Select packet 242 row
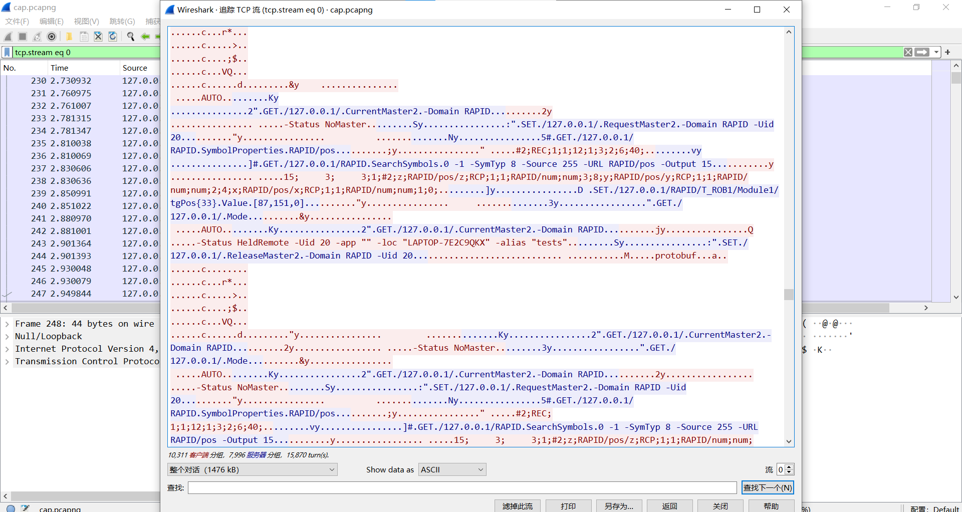Image resolution: width=962 pixels, height=512 pixels. (x=80, y=231)
